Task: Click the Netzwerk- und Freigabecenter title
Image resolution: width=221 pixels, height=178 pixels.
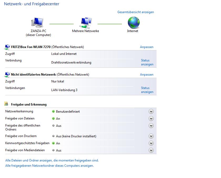Action: tap(32, 4)
